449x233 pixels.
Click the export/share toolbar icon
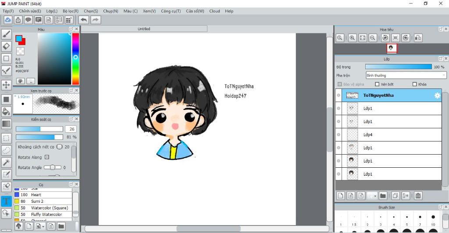point(18,20)
